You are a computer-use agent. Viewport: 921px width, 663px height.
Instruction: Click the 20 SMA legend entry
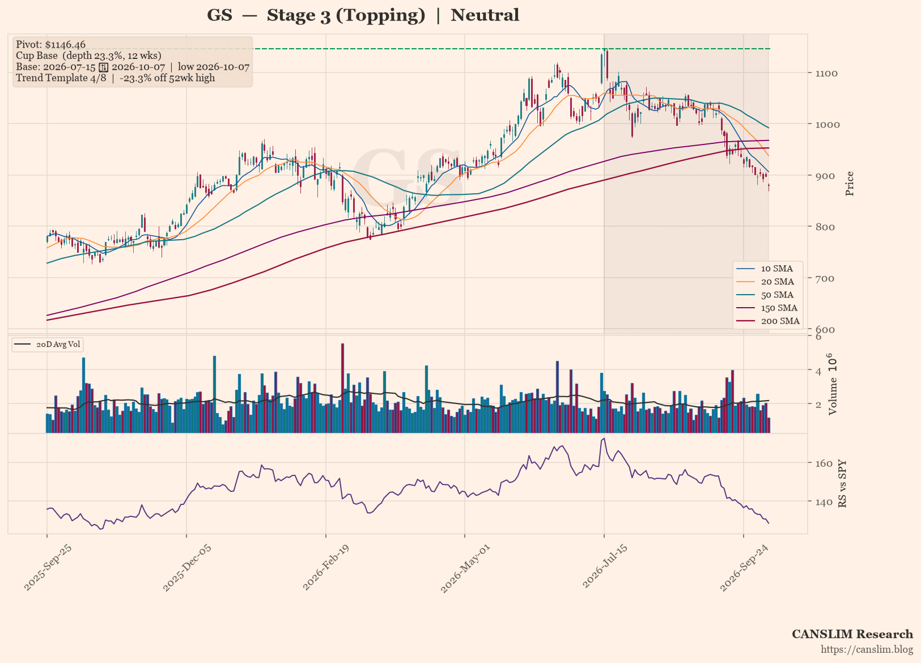pos(767,282)
